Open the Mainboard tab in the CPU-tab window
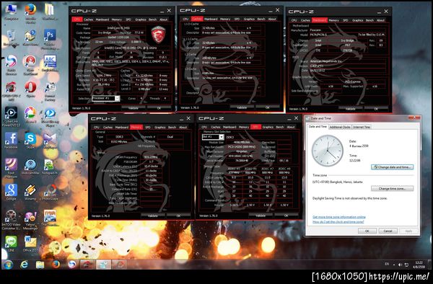 [x=102, y=19]
